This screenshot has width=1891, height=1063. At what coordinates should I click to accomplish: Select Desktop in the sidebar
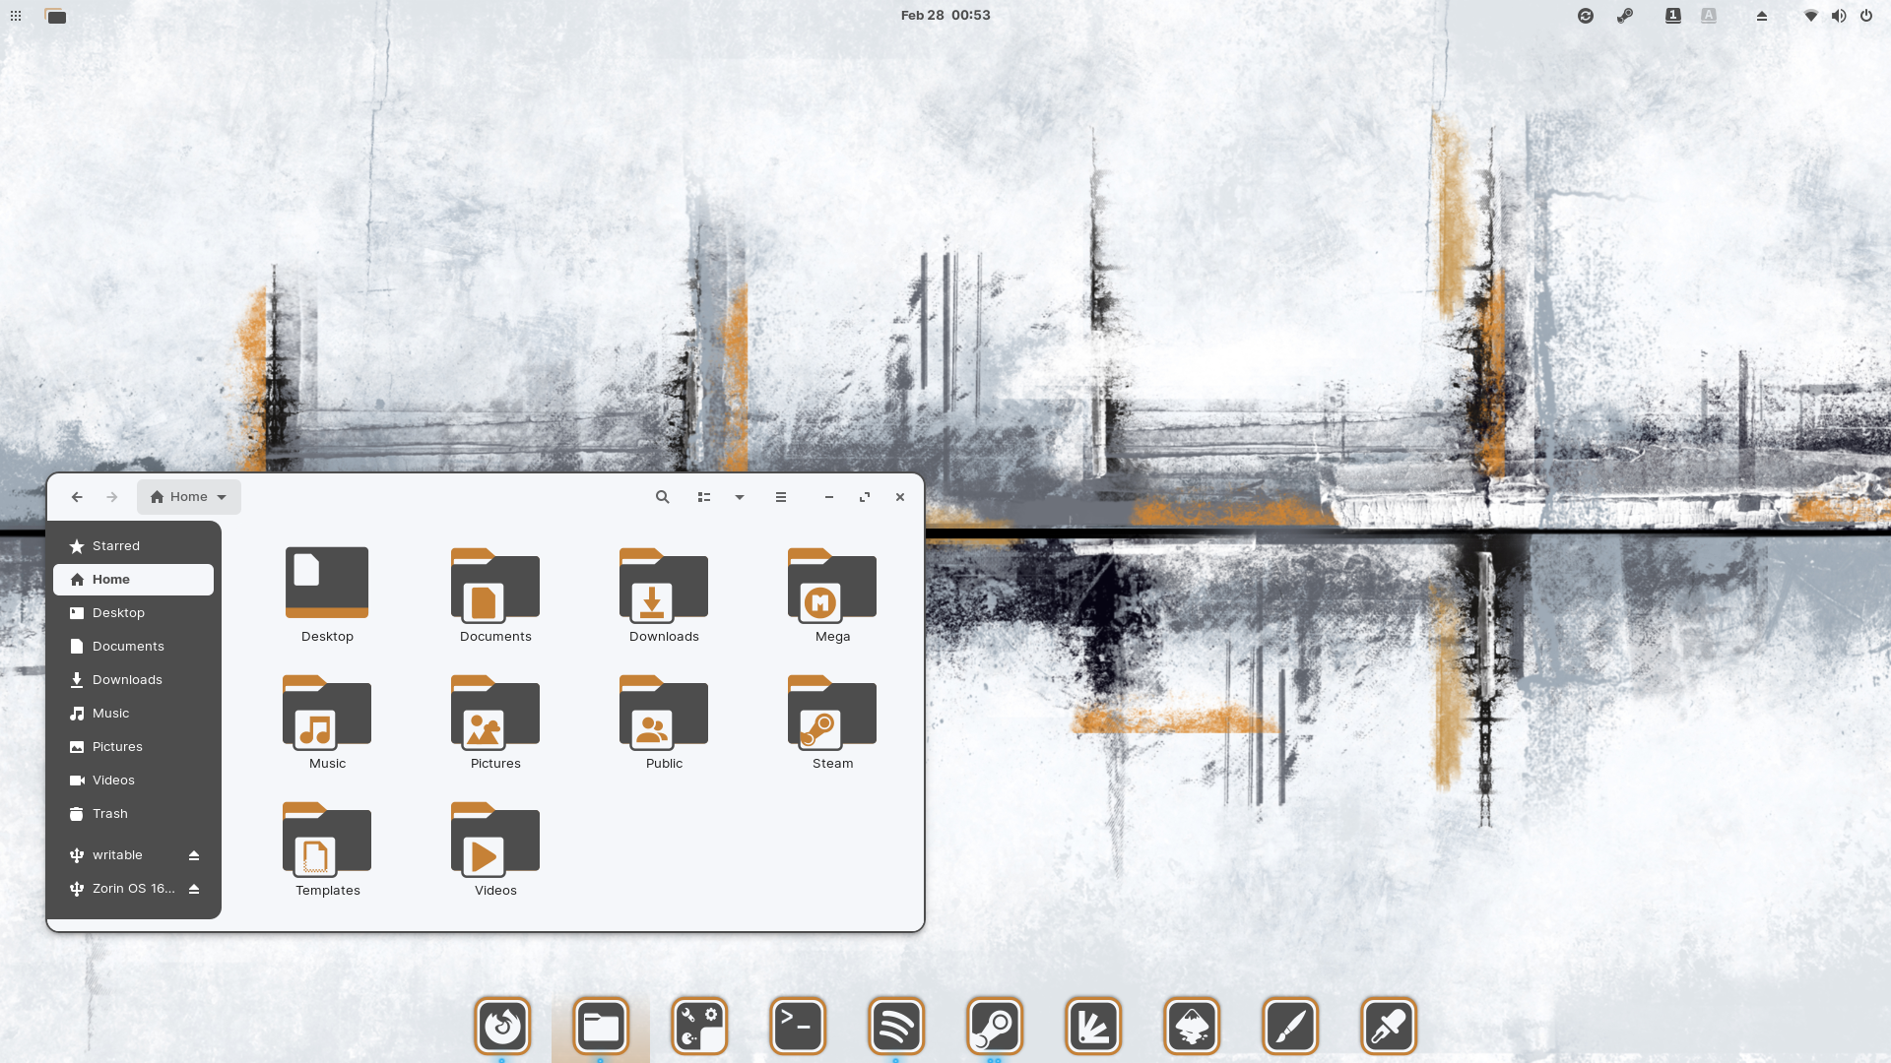click(x=133, y=613)
